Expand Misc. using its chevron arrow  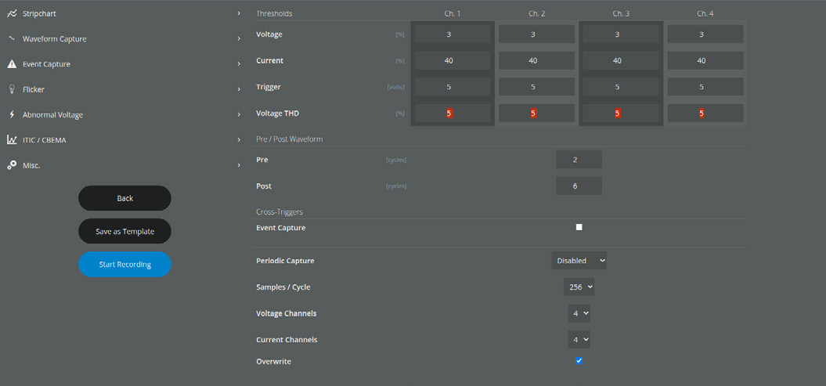[x=239, y=165]
